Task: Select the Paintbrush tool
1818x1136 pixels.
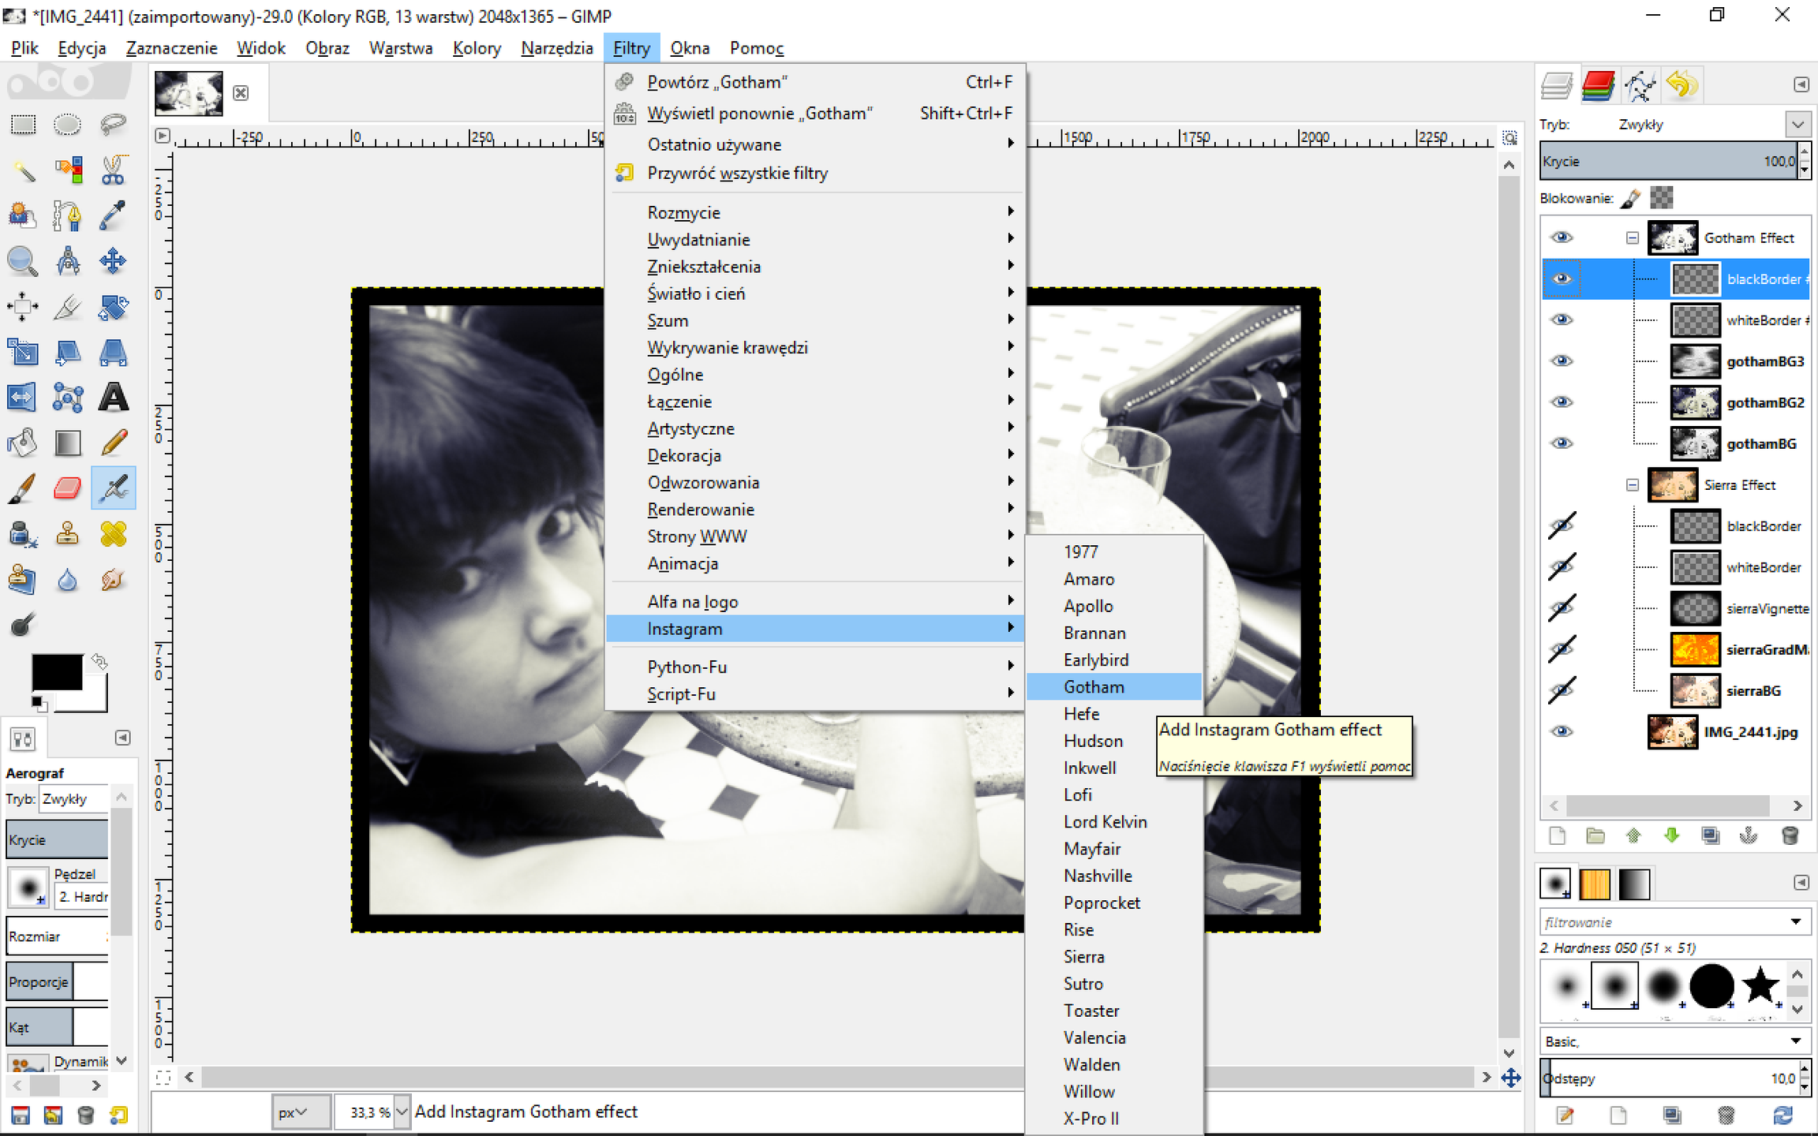Action: point(23,488)
